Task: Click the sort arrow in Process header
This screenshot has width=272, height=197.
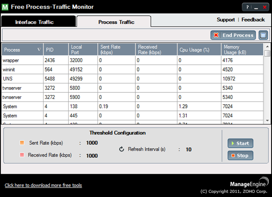Action: click(39, 50)
